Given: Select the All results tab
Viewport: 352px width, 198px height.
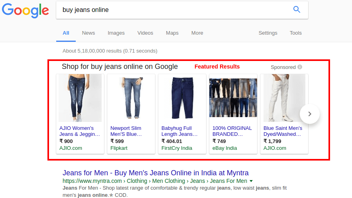Looking at the screenshot, I should [66, 33].
